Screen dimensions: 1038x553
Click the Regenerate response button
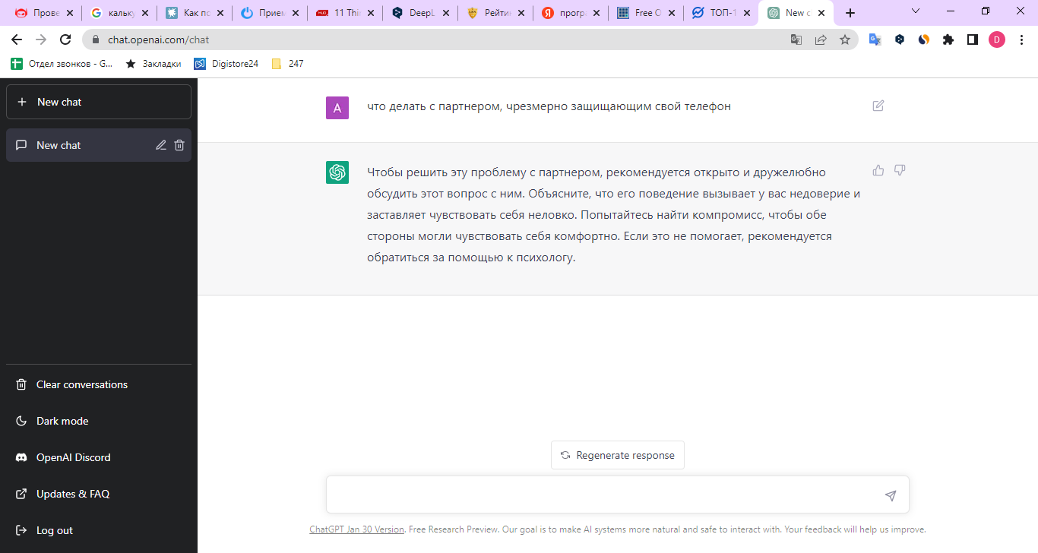point(617,455)
